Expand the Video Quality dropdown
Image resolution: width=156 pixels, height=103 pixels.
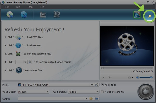coord(47,92)
